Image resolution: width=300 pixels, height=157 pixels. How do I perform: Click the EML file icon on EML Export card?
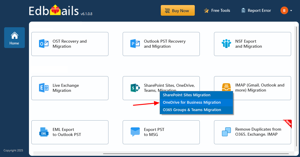[44, 132]
